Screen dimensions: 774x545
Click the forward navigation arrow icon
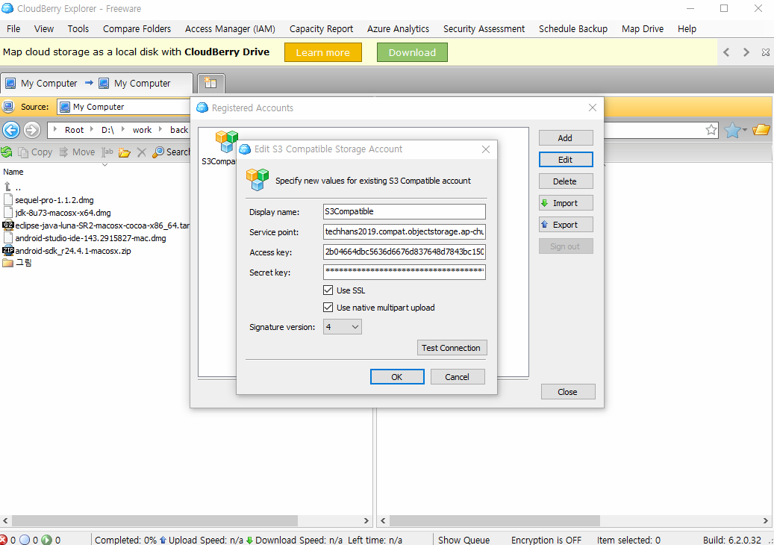coord(31,130)
